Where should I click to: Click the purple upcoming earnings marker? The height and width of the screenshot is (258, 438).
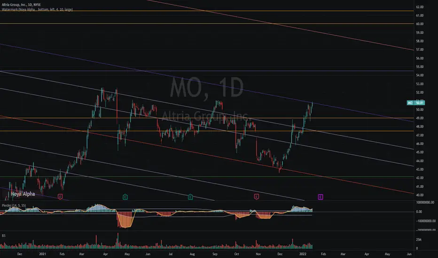(321, 197)
